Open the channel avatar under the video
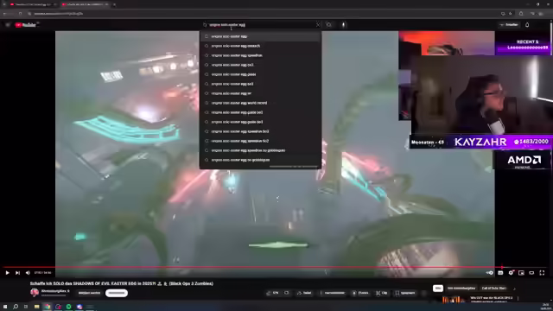The image size is (553, 311). [35, 292]
